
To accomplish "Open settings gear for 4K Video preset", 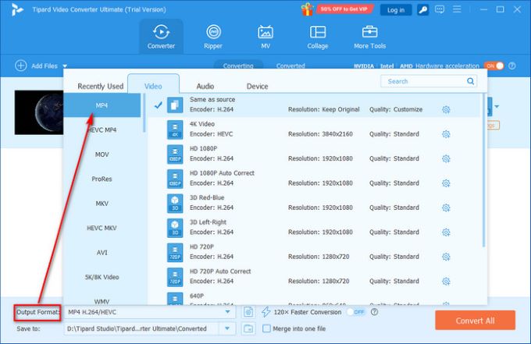I will pyautogui.click(x=446, y=134).
